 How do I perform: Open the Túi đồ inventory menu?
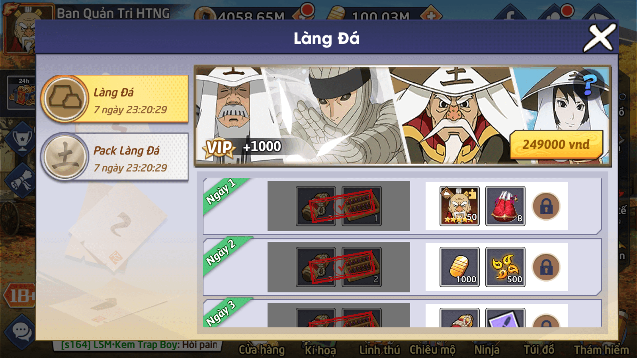[x=539, y=350]
